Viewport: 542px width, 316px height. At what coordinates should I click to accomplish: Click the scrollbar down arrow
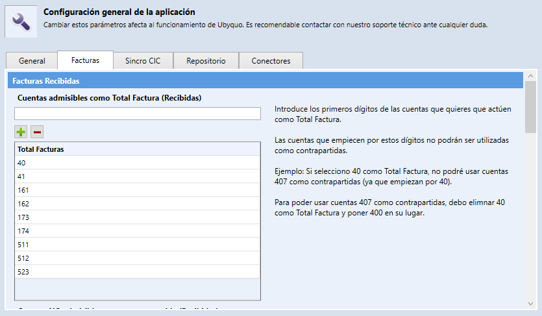click(x=530, y=304)
